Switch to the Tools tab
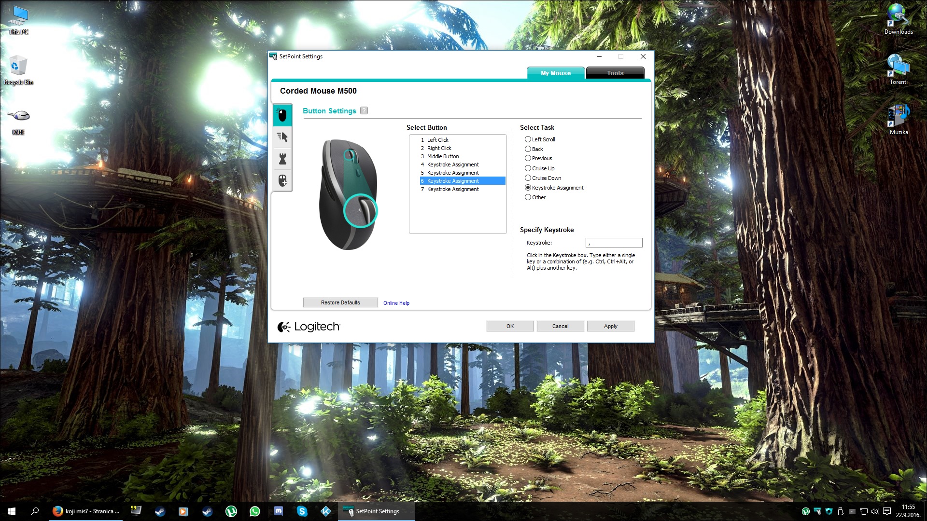 click(x=615, y=73)
